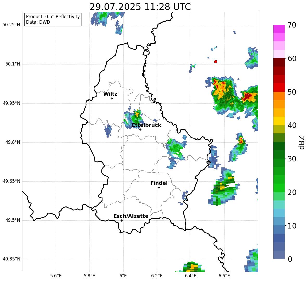Screen dimensions: 308x281
Task: Click the colorbar value 30
Action: pos(292,159)
